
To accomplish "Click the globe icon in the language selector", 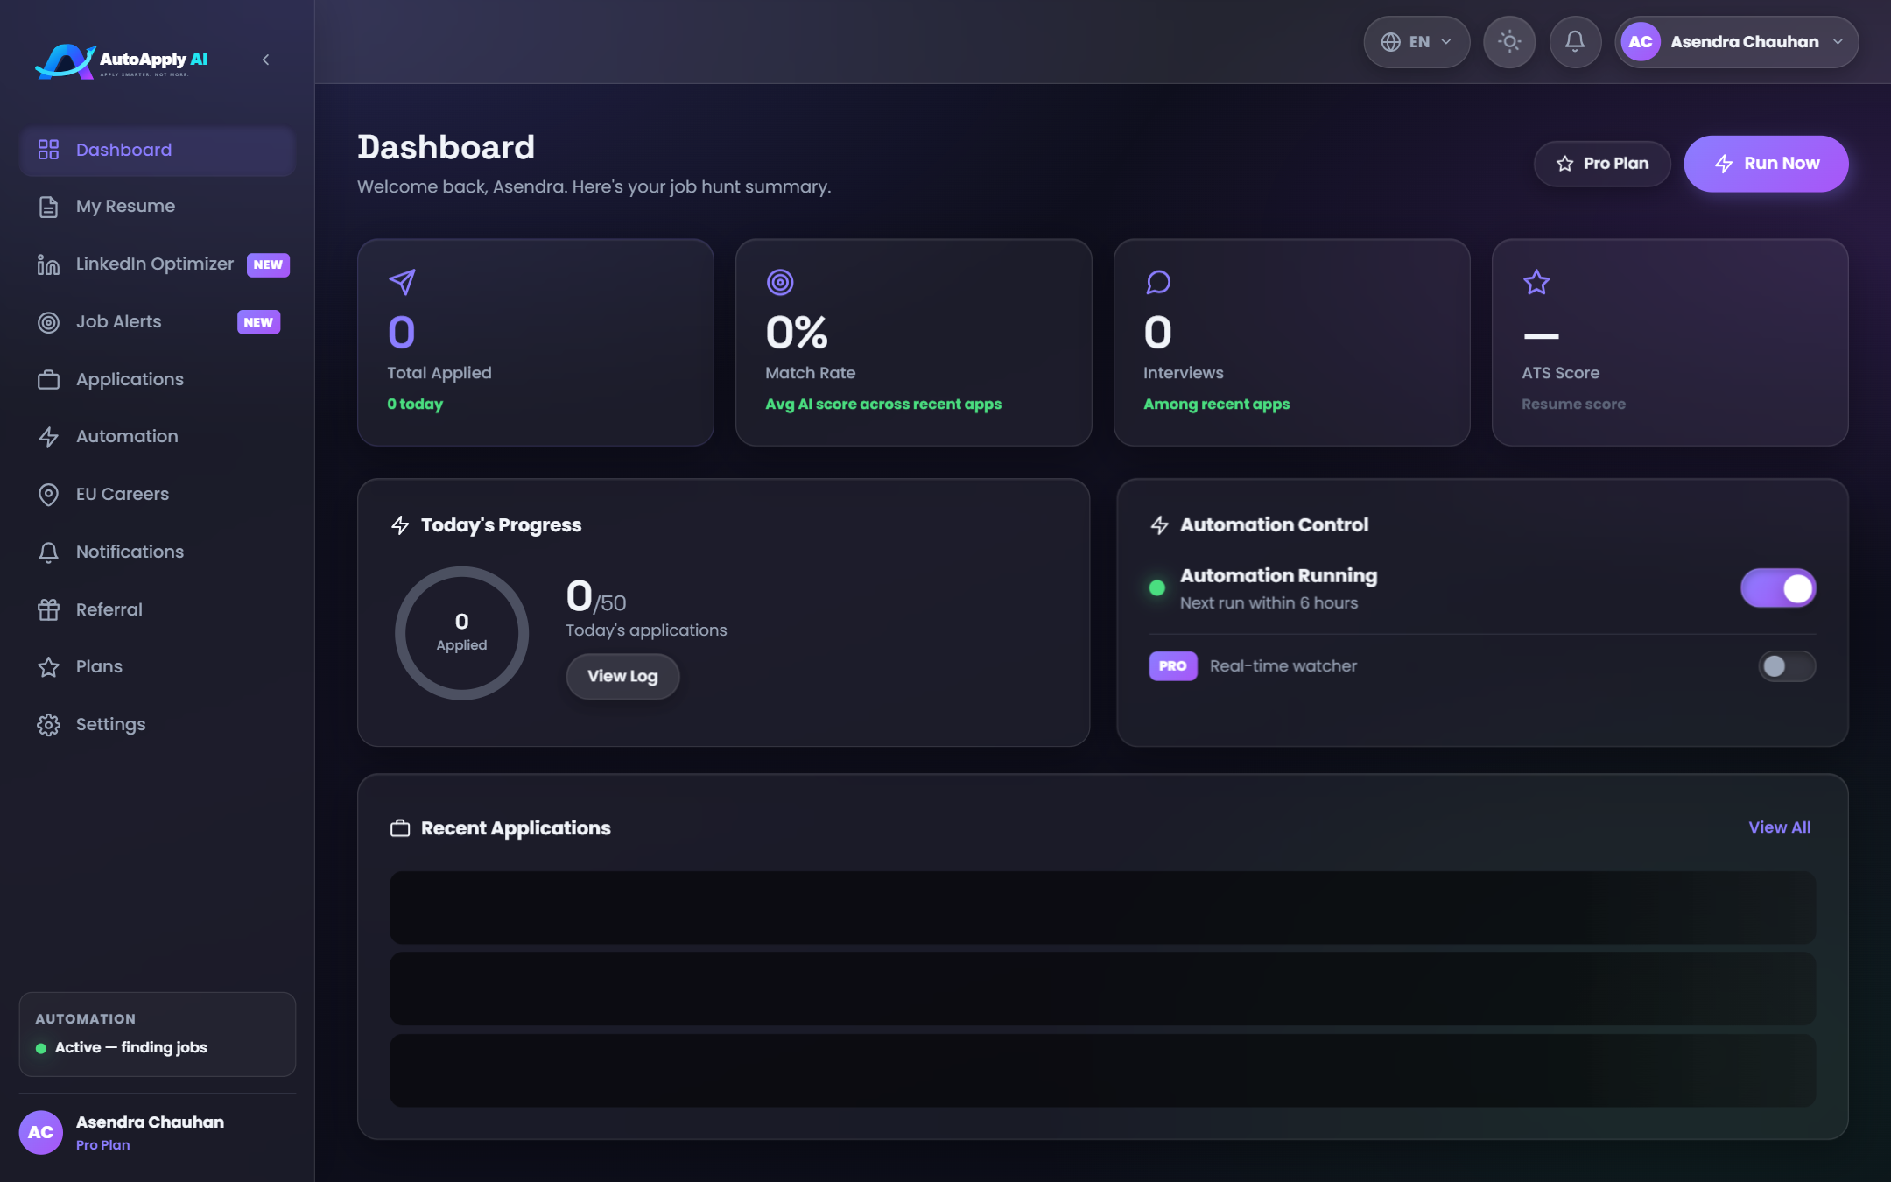I will pyautogui.click(x=1390, y=42).
